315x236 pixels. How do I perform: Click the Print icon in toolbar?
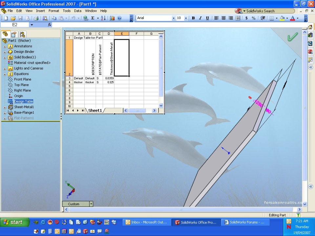click(x=36, y=18)
